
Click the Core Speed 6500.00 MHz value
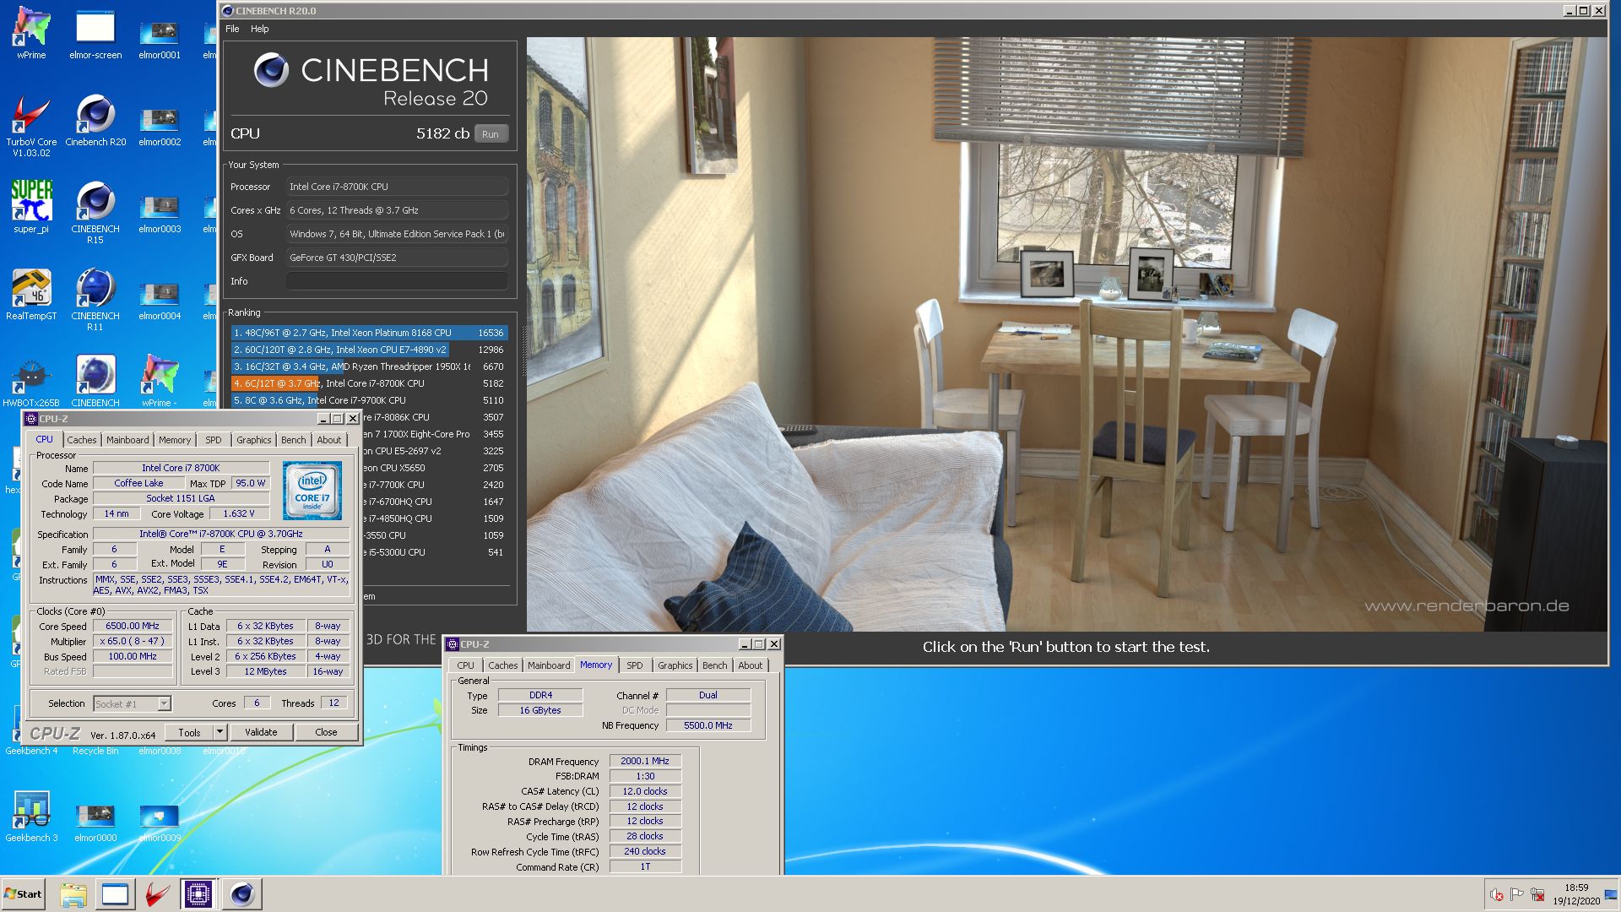click(133, 626)
